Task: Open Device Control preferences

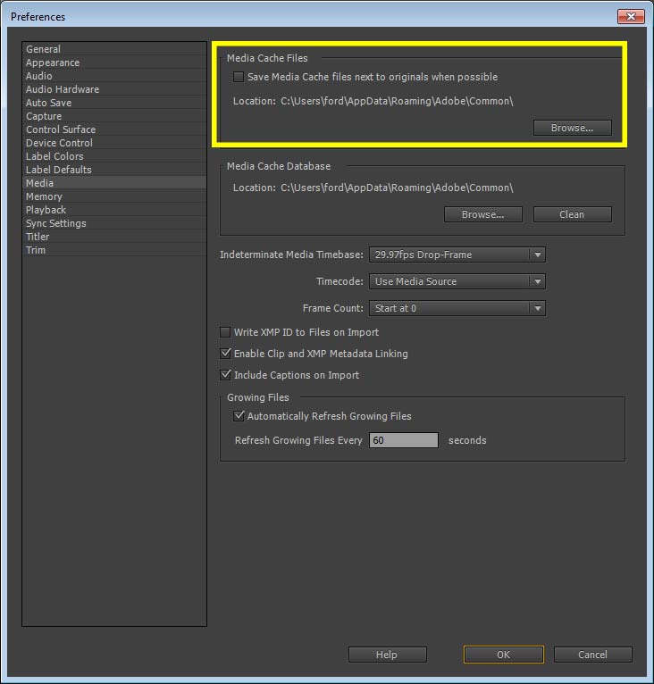Action: [114, 143]
